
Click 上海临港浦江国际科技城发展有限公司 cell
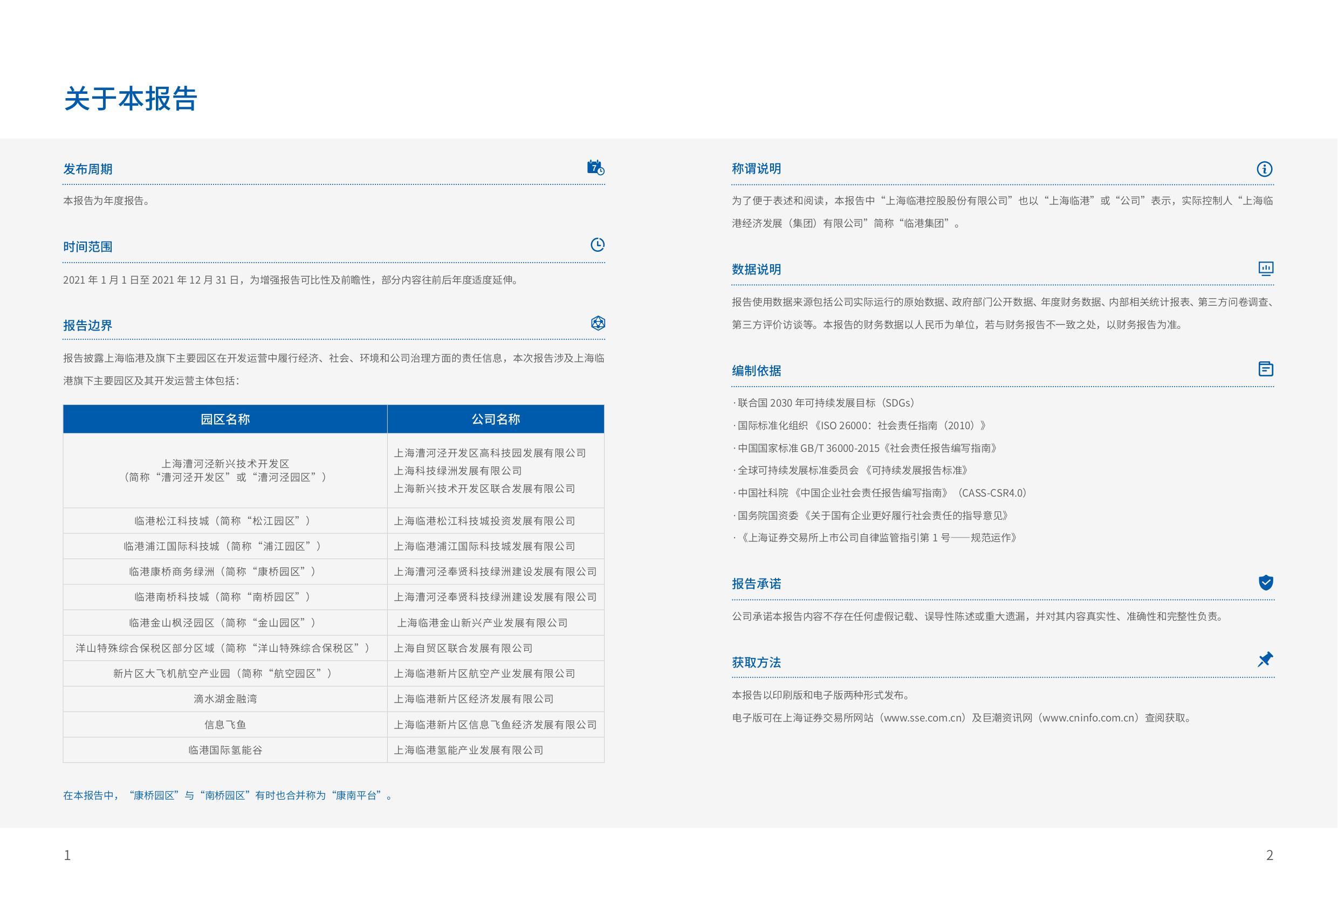pos(496,546)
